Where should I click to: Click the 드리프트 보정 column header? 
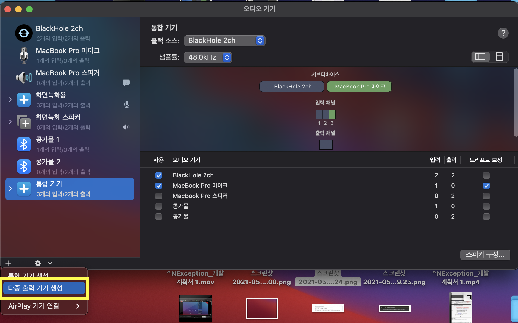point(486,160)
